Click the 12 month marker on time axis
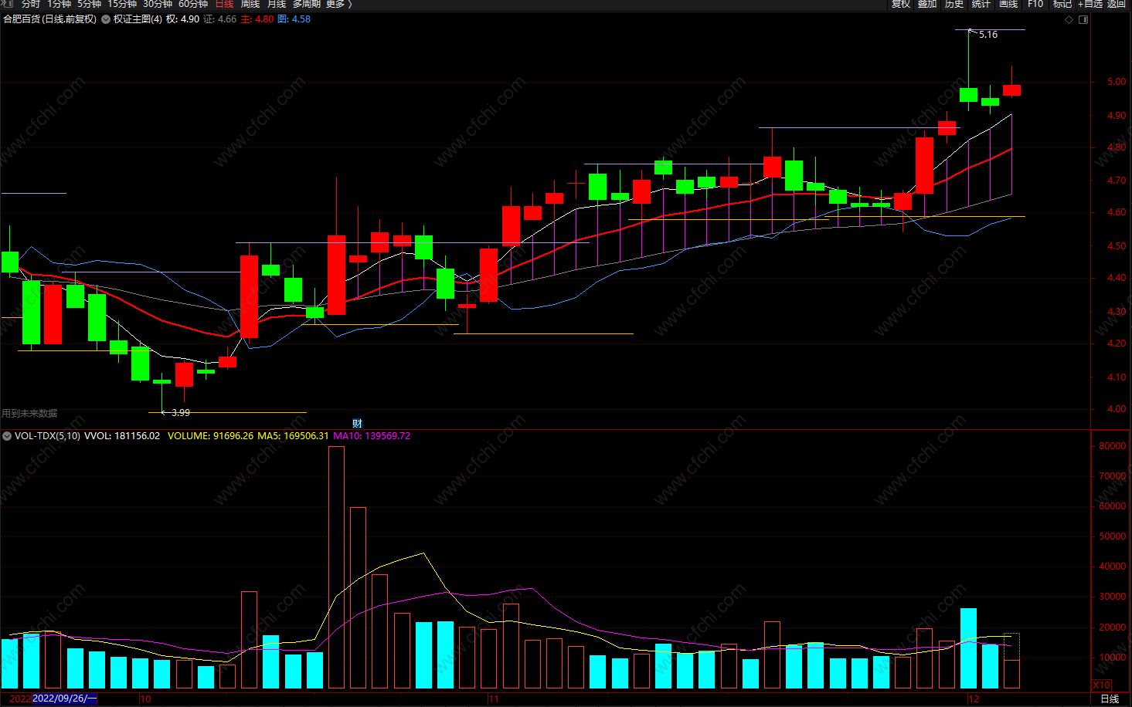1132x707 pixels. (974, 699)
